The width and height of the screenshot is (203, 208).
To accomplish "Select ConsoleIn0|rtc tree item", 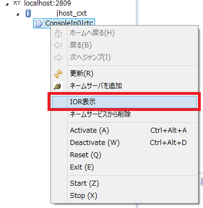I will coord(64,23).
